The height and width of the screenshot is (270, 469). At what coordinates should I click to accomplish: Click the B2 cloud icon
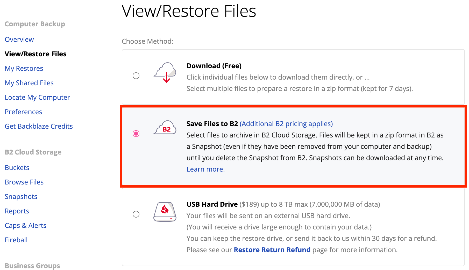165,127
